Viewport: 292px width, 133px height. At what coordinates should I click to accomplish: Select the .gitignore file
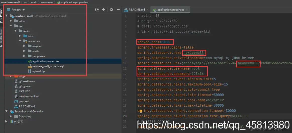click(x=25, y=86)
